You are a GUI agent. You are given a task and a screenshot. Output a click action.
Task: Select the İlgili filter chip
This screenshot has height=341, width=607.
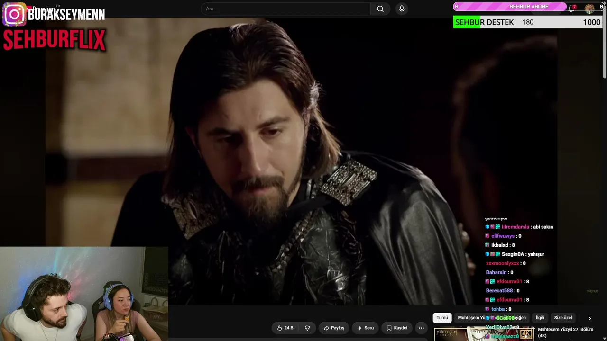[540, 318]
